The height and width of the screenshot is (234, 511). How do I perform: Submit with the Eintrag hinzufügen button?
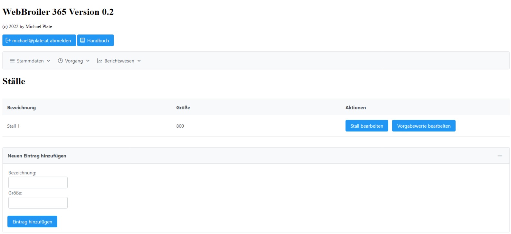[32, 222]
